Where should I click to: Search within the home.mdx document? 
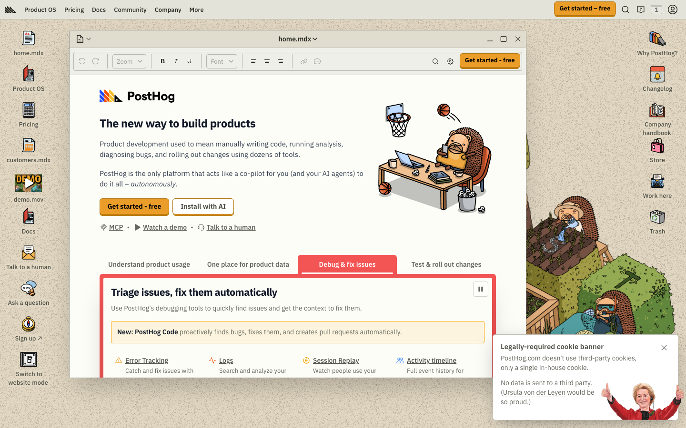pos(435,61)
